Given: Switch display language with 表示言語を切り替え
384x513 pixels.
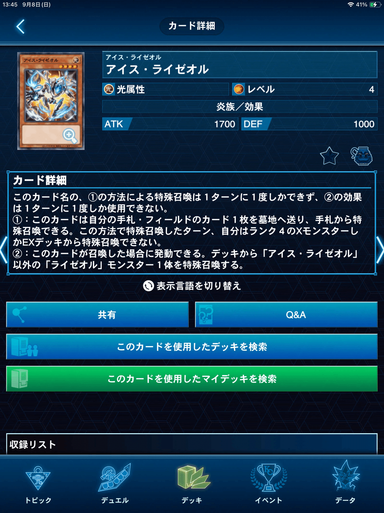Looking at the screenshot, I should coord(192,286).
